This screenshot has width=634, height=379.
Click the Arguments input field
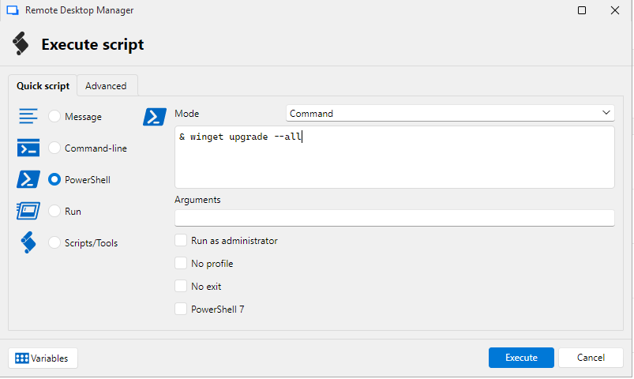[x=395, y=218]
